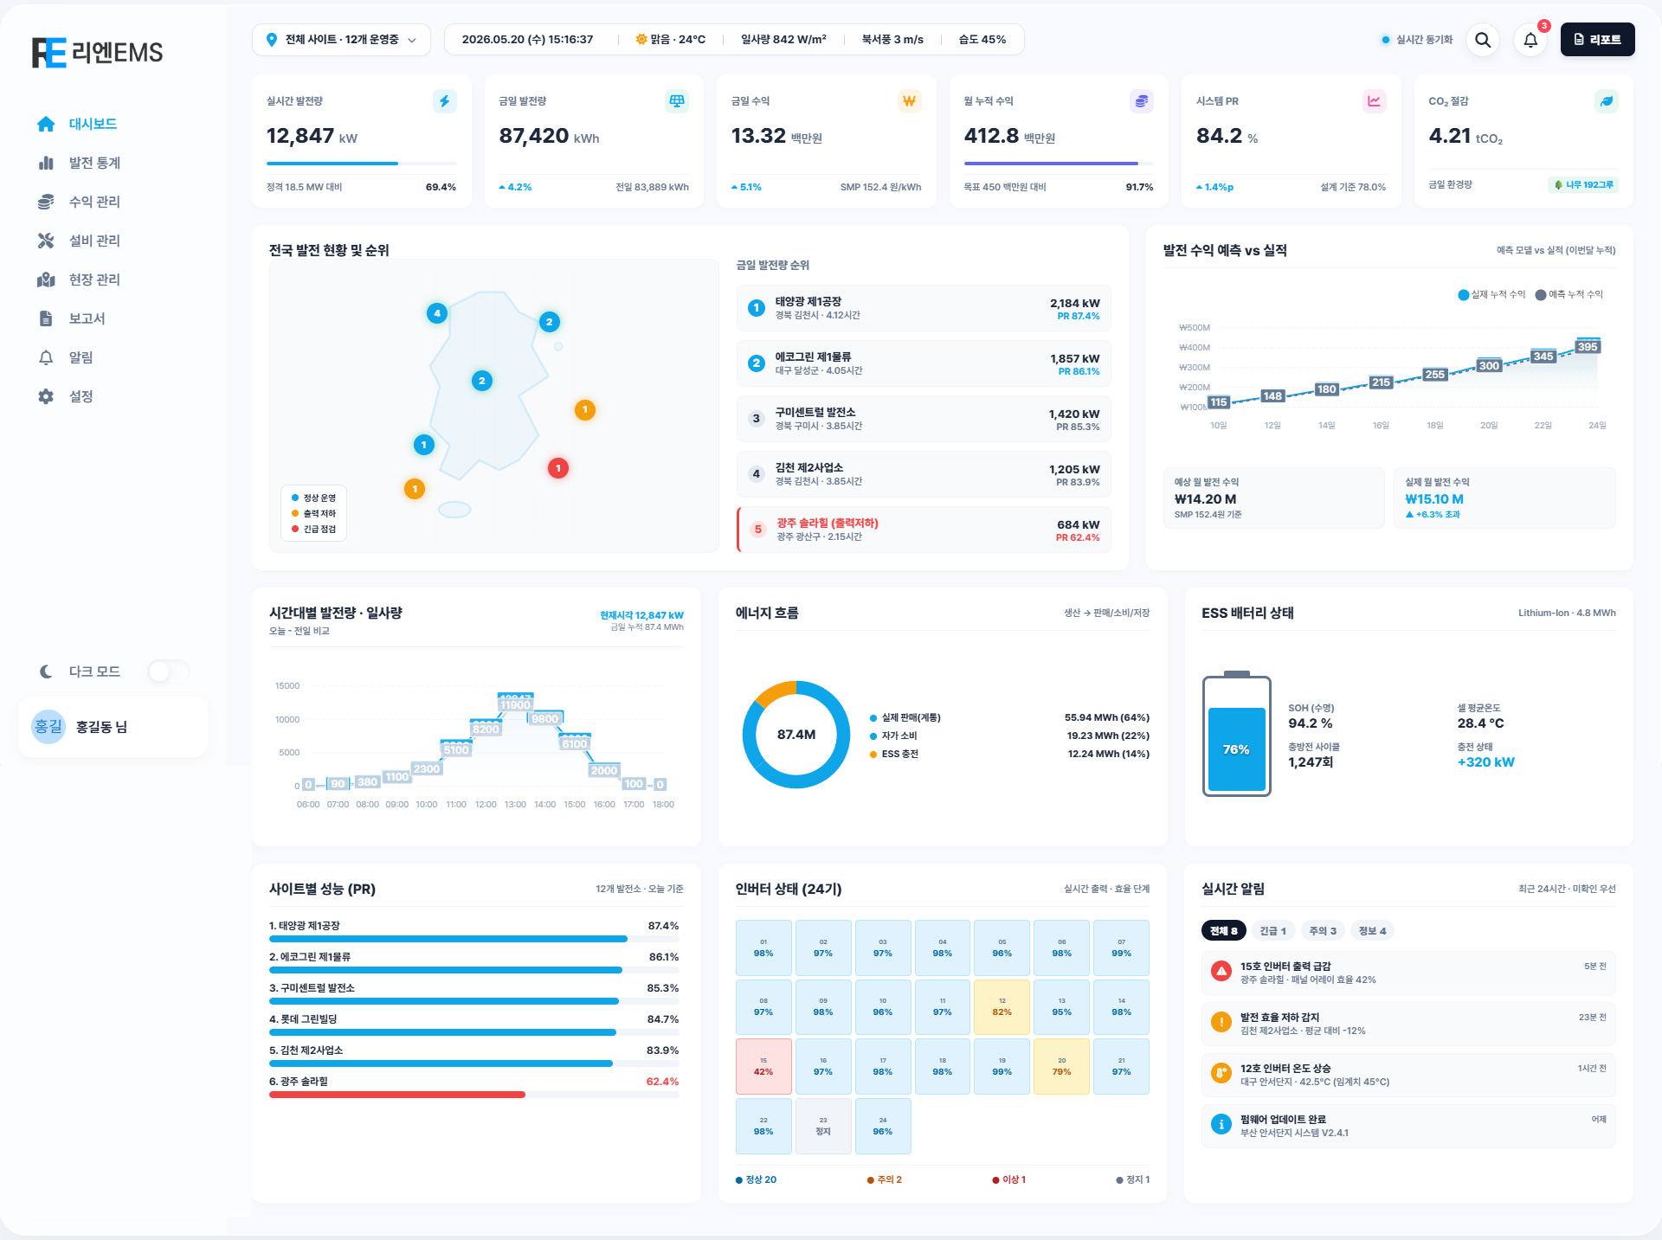The image size is (1662, 1240).
Task: Click the lightning icon on 실시간 발전량 card
Action: point(444,101)
